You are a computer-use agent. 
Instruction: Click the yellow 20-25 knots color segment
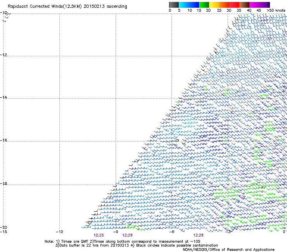point(214,5)
